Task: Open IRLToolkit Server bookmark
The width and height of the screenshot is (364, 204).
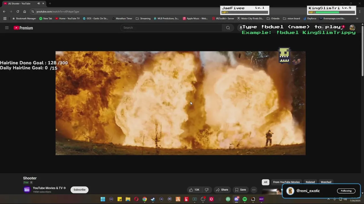Action: coord(223,18)
